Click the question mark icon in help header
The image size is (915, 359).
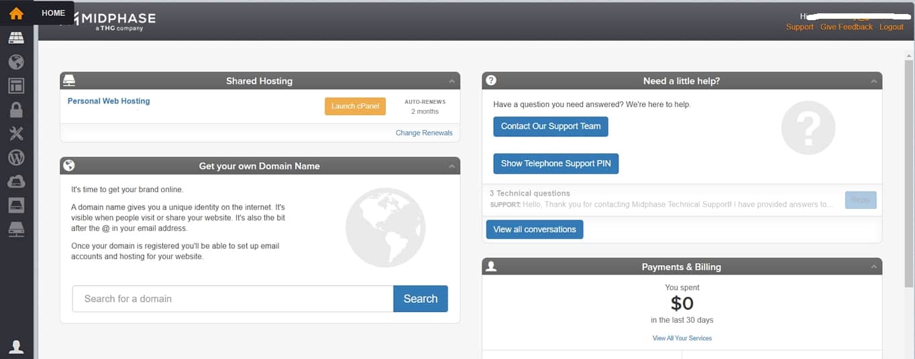click(491, 80)
